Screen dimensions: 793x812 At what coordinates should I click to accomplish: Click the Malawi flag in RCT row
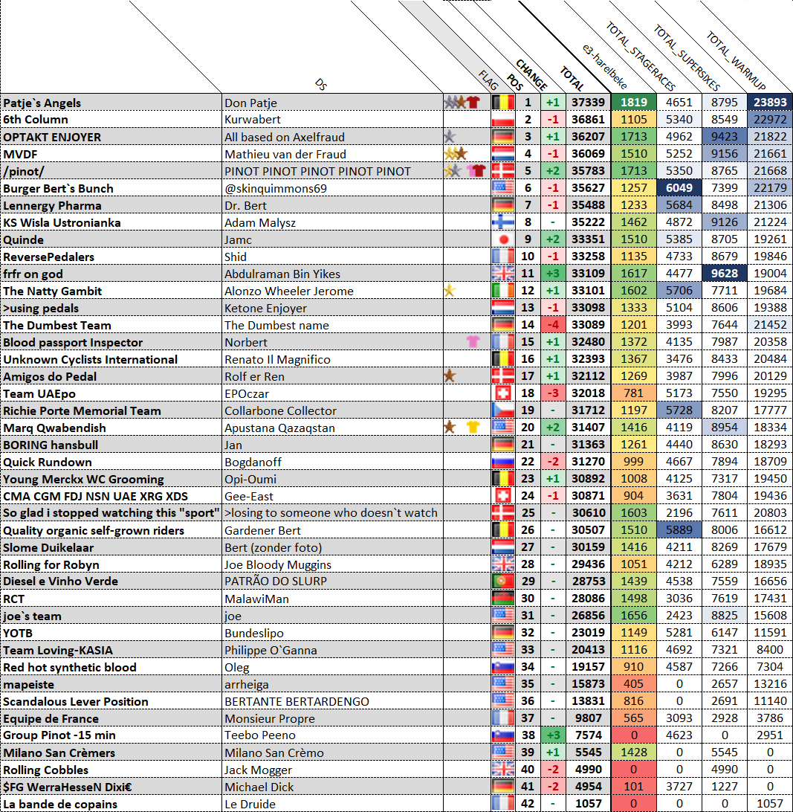[502, 598]
